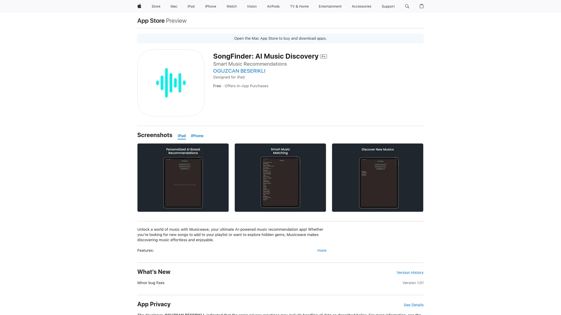Expand the app description with more
Viewport: 561px width, 315px height.
(x=321, y=250)
